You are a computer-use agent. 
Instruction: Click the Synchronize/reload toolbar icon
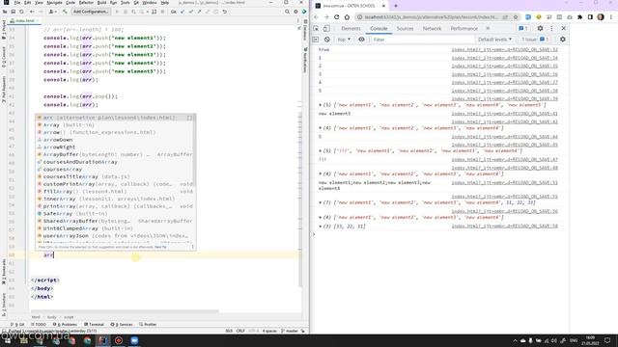(21, 12)
